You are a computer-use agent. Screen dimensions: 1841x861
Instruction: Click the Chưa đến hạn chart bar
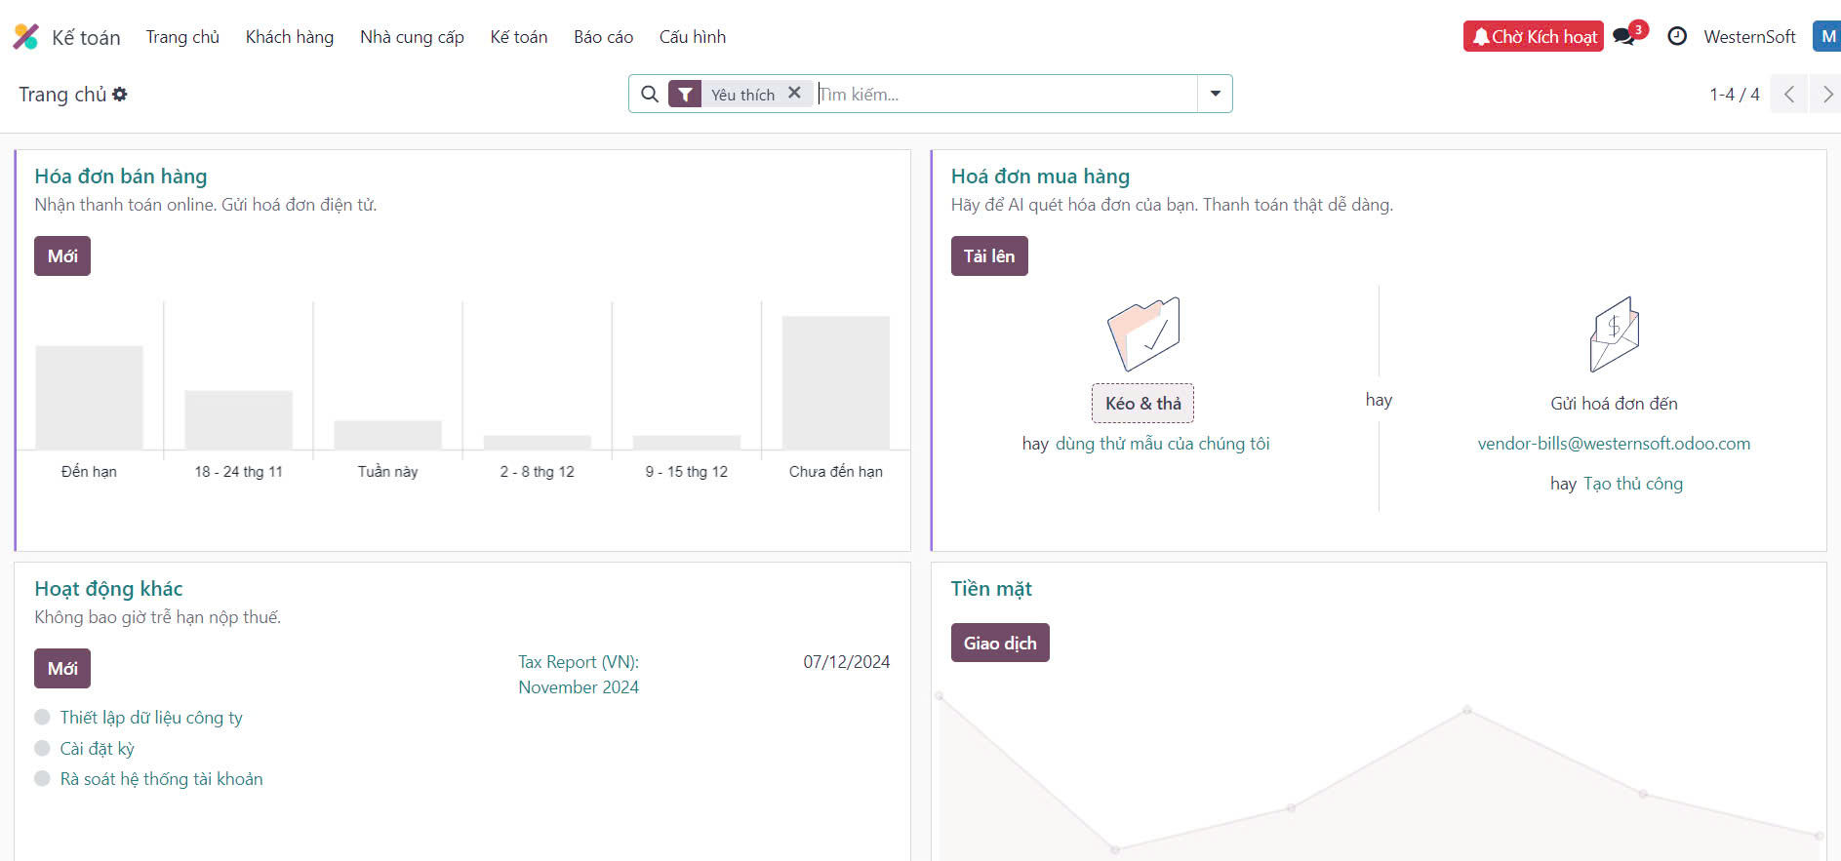pos(835,382)
